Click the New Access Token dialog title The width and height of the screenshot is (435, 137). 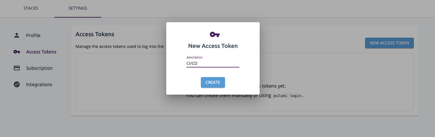pos(213,46)
